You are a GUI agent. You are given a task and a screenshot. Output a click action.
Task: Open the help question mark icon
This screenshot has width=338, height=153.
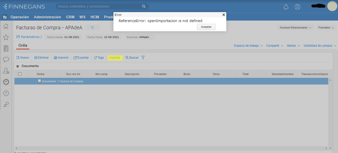pyautogui.click(x=6, y=93)
